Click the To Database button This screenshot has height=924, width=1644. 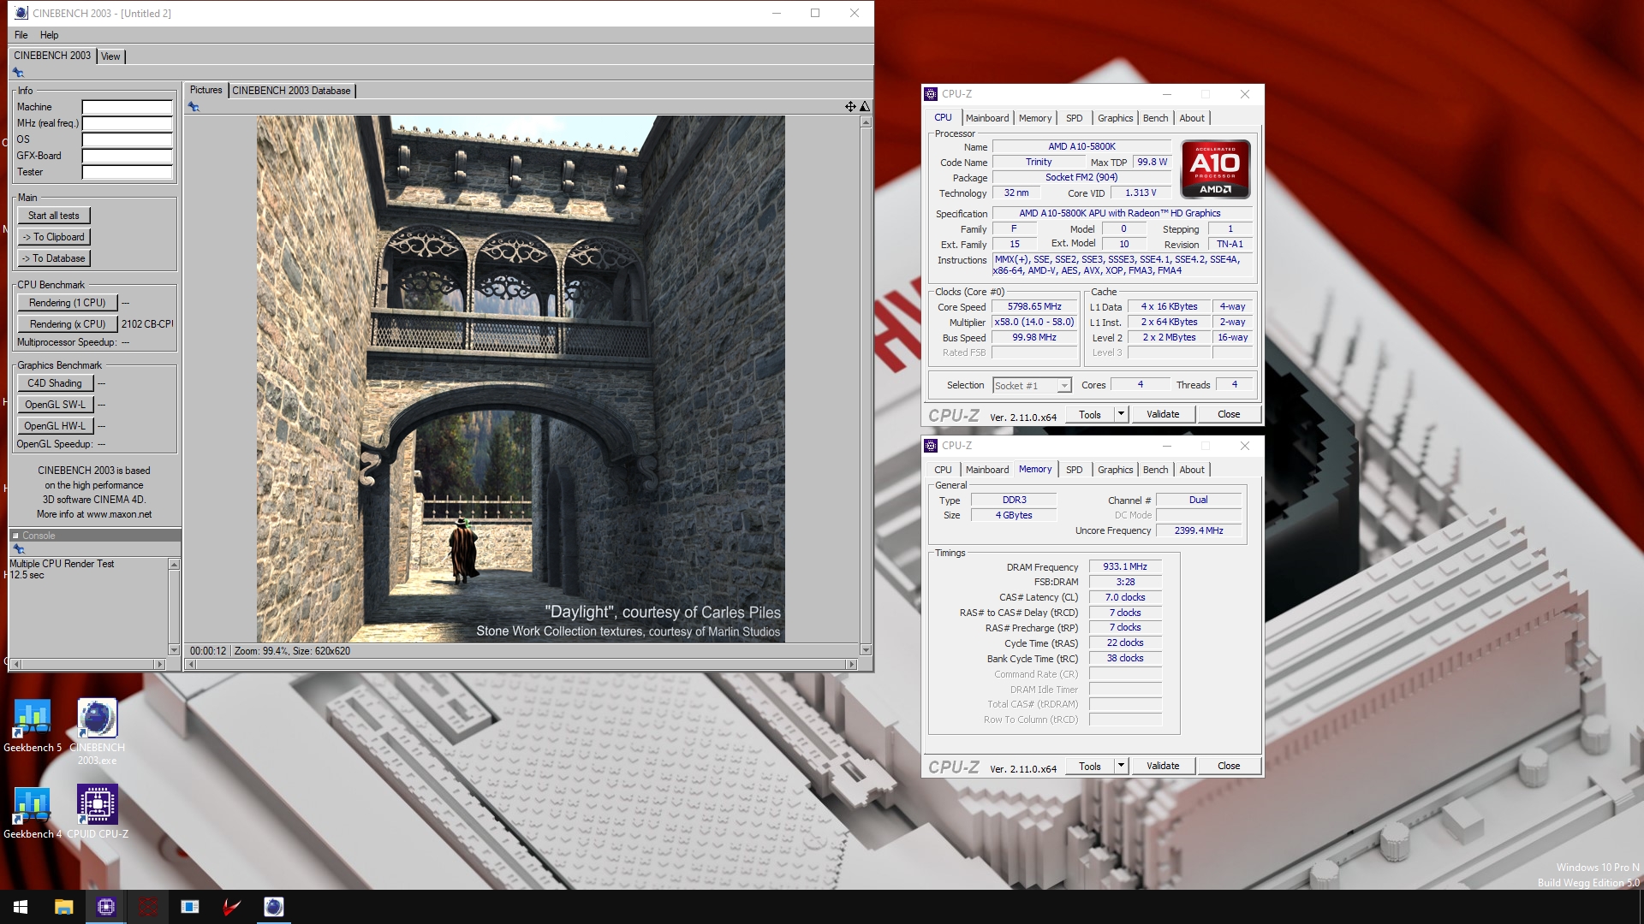coord(54,258)
